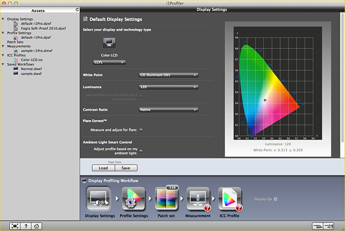Click the file icon of default-i1Pro.dpxf
This screenshot has width=345, height=231.
coord(16,23)
